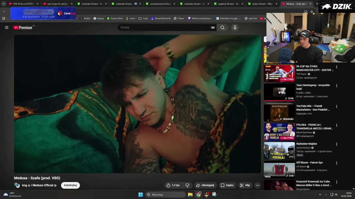Open options for FA Cup na żywo video
The width and height of the screenshot is (355, 199).
[337, 67]
